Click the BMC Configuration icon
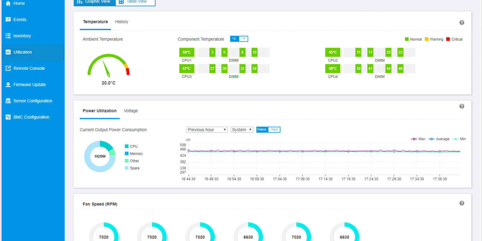 coord(8,117)
